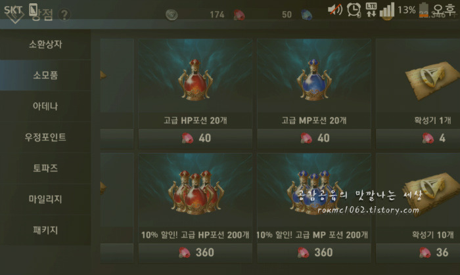This screenshot has height=275, width=460.
Task: Tap the triple red HP potion bundle image
Action: pyautogui.click(x=195, y=192)
